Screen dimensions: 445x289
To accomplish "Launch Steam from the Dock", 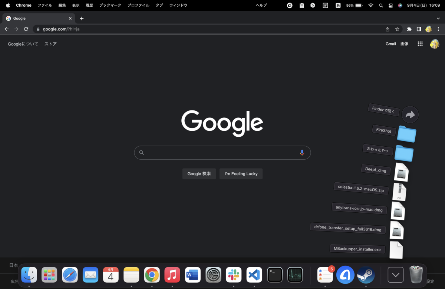I will point(366,275).
